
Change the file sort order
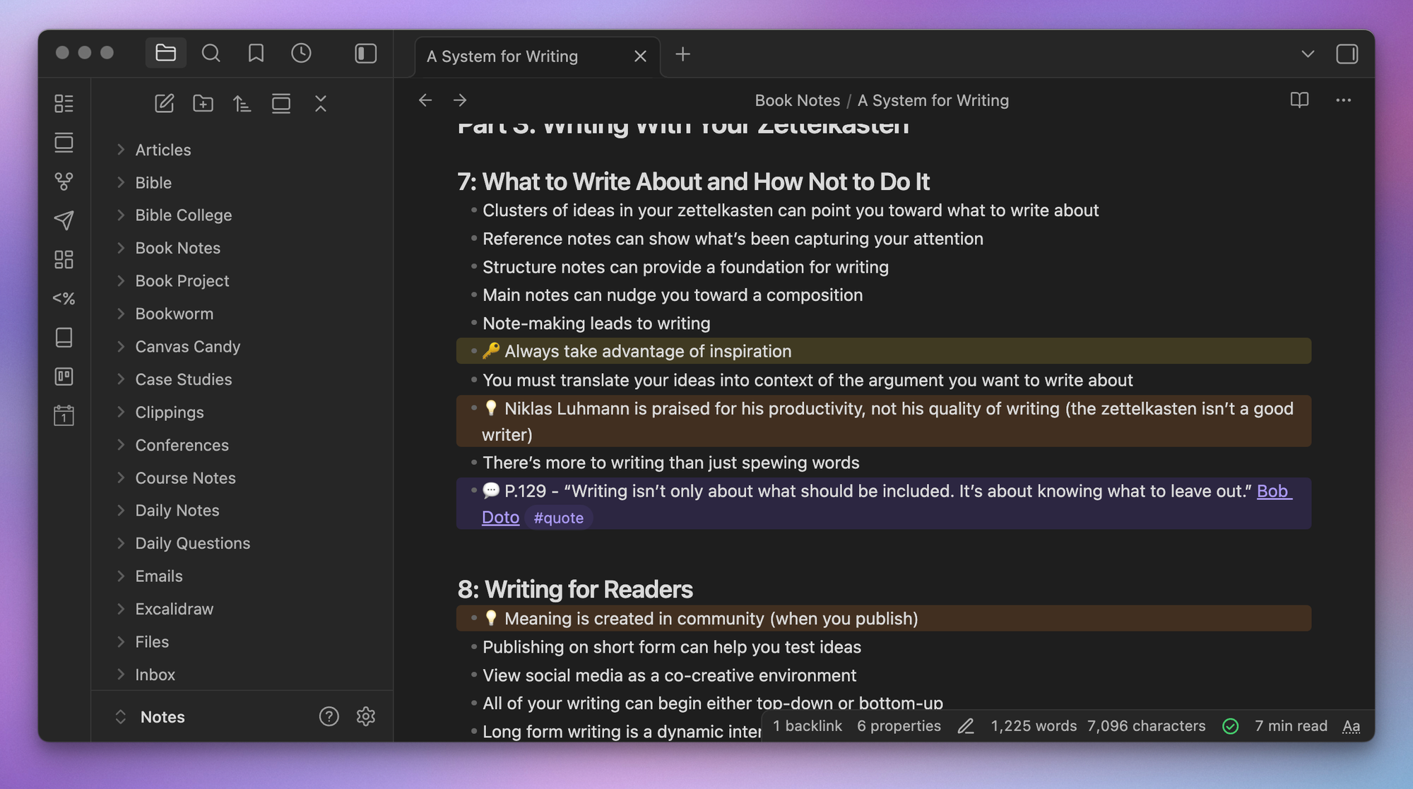[242, 104]
